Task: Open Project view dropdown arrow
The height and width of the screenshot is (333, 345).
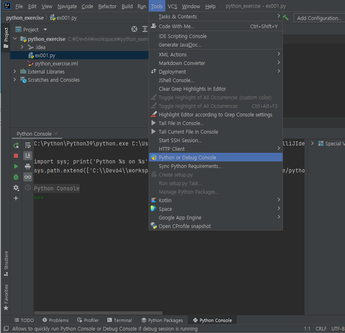Action: point(45,29)
